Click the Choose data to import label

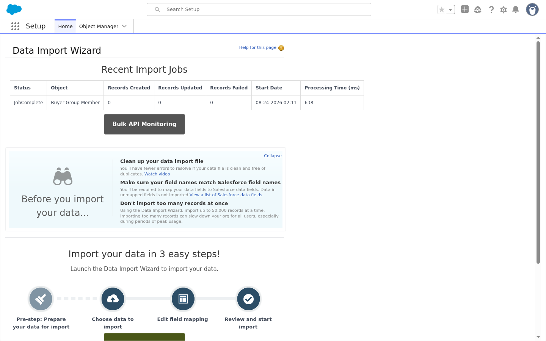[113, 323]
